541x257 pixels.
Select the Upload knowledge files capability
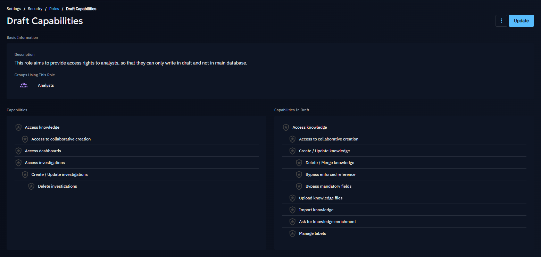pyautogui.click(x=321, y=198)
